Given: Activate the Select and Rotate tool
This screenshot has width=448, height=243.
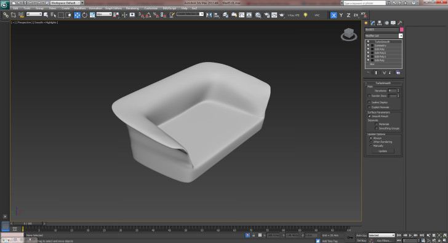Looking at the screenshot, I should tap(84, 15).
